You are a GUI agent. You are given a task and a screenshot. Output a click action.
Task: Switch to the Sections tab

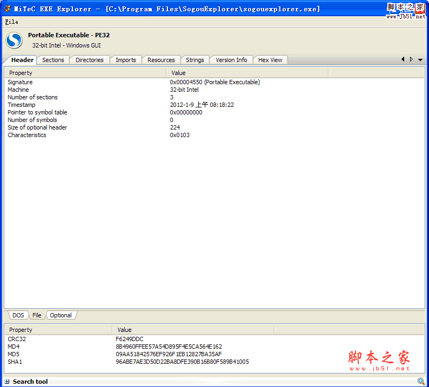tap(53, 60)
